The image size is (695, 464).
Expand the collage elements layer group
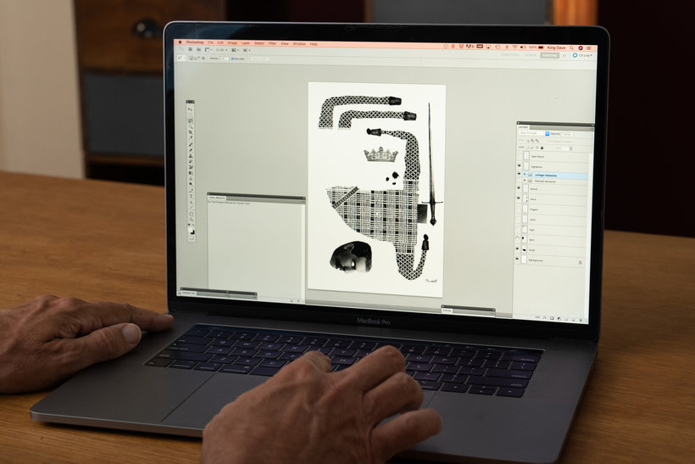[x=525, y=175]
